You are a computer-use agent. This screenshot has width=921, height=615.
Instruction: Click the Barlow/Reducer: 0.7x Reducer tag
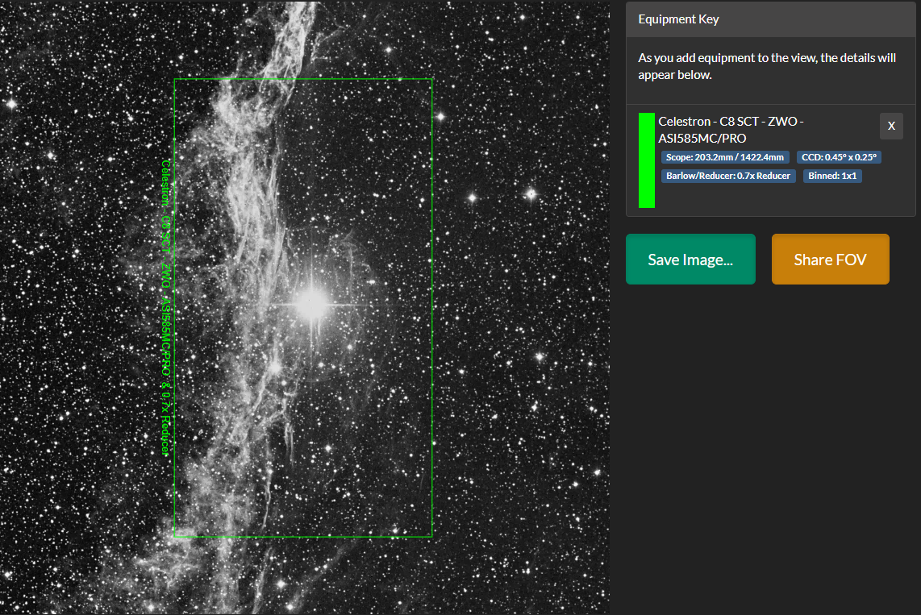tap(728, 176)
